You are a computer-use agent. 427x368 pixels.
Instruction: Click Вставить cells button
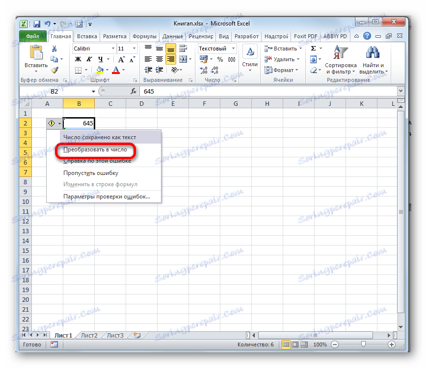pos(283,49)
